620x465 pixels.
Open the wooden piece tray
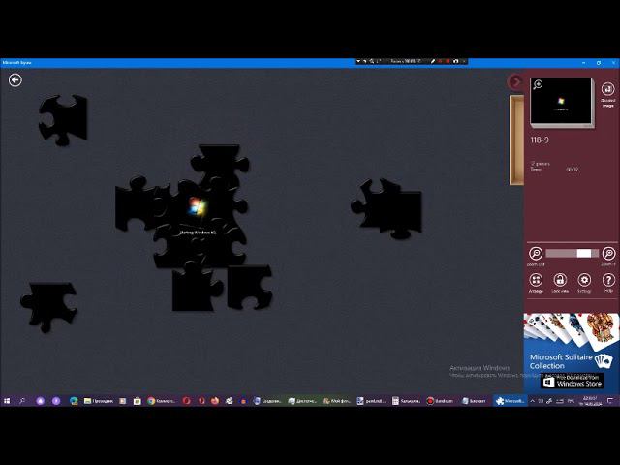(x=516, y=139)
